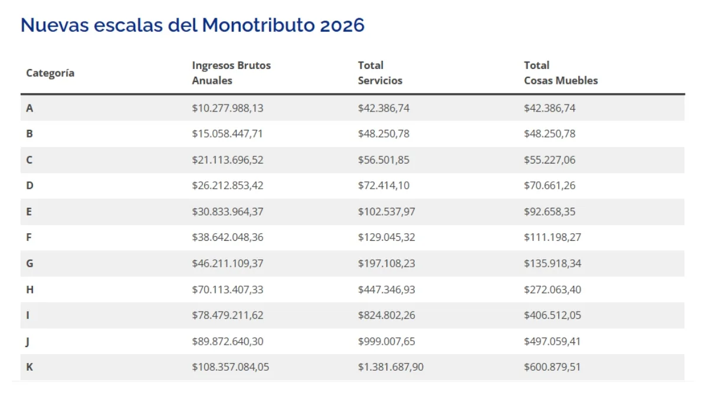Click the Total Servicios column header

[x=380, y=73]
